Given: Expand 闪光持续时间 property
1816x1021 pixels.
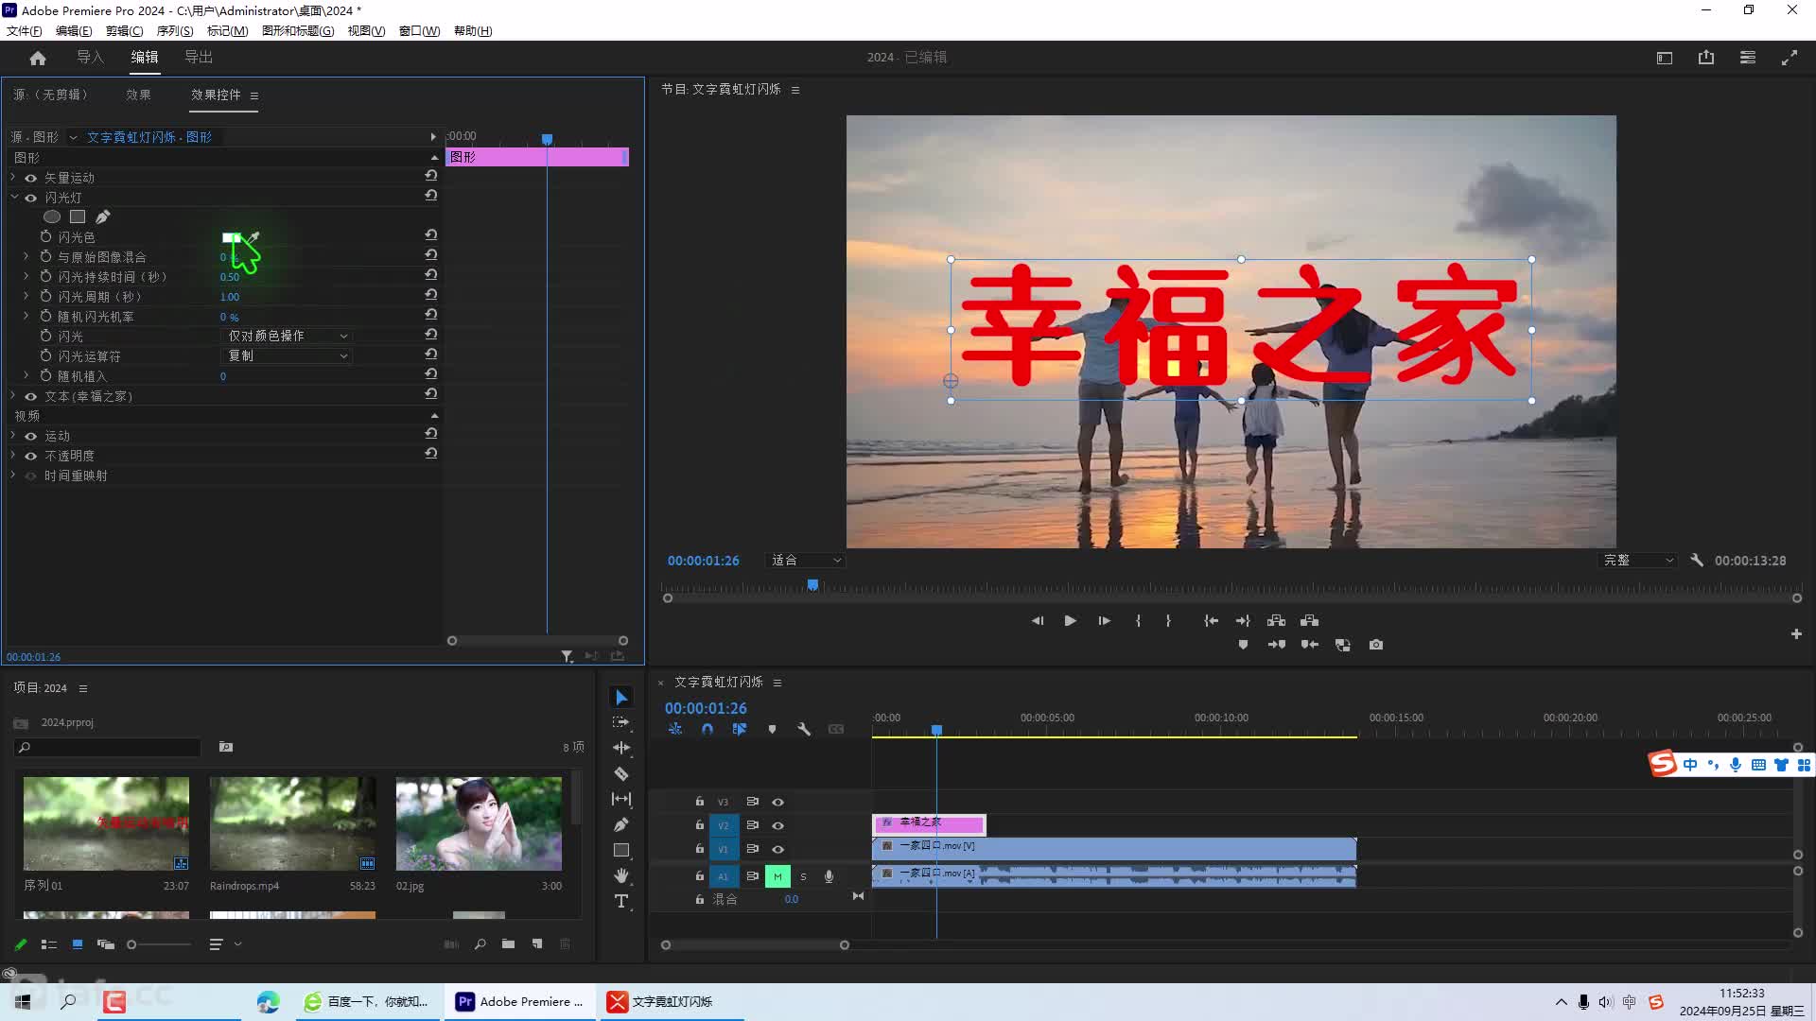Looking at the screenshot, I should [26, 277].
